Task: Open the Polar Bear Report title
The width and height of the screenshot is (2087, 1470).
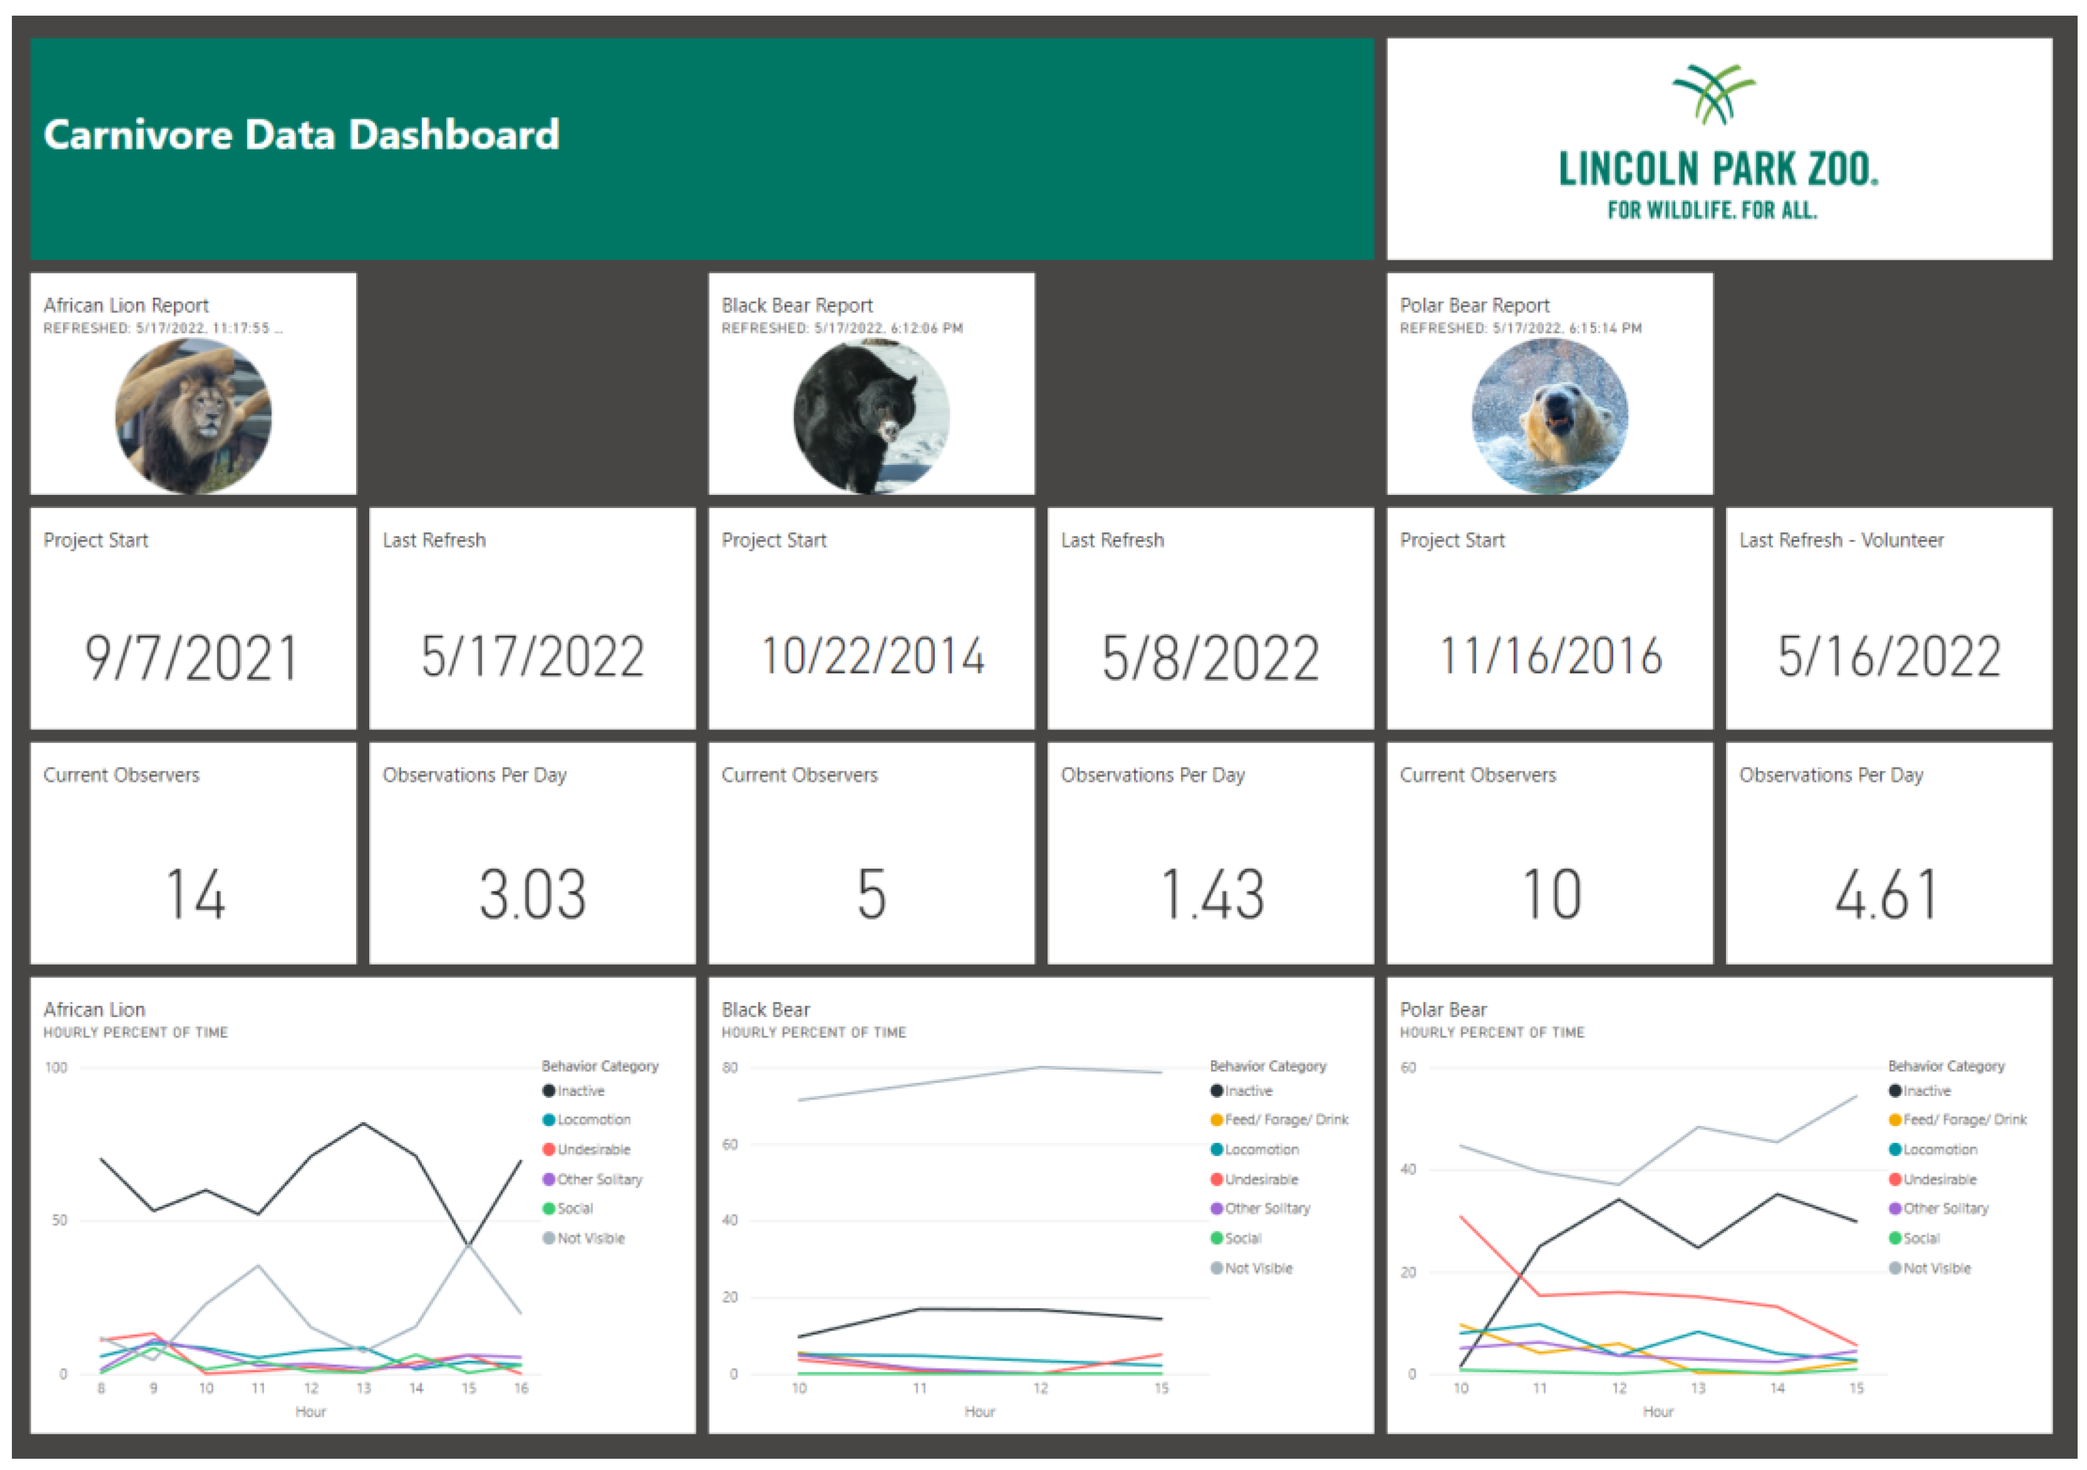Action: [1474, 305]
